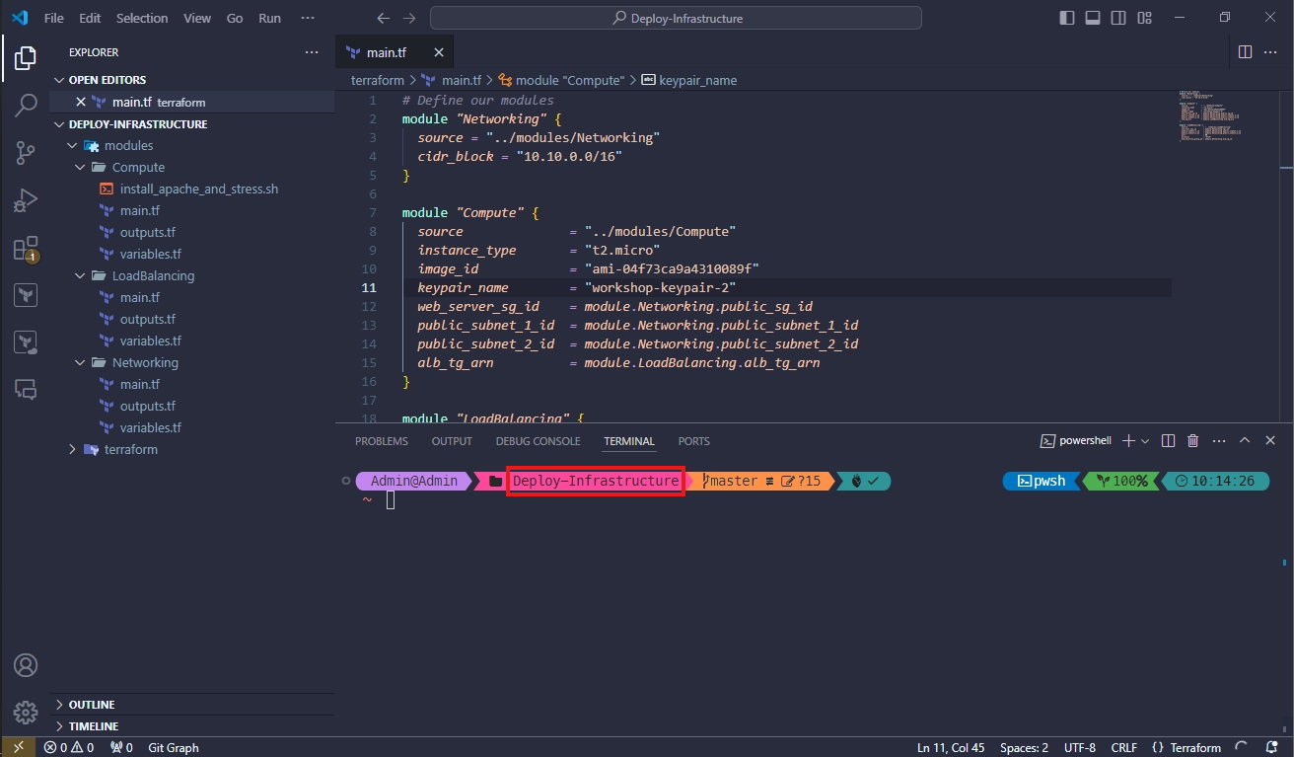Viewport: 1294px width, 757px height.
Task: Go forward with the navigation arrow
Action: click(x=409, y=18)
